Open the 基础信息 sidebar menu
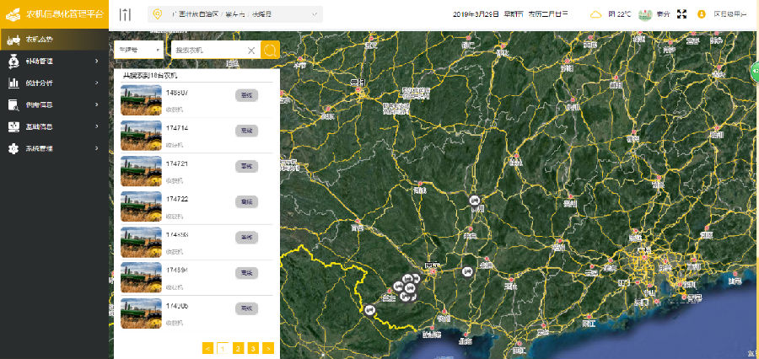The width and height of the screenshot is (759, 359). [55, 126]
